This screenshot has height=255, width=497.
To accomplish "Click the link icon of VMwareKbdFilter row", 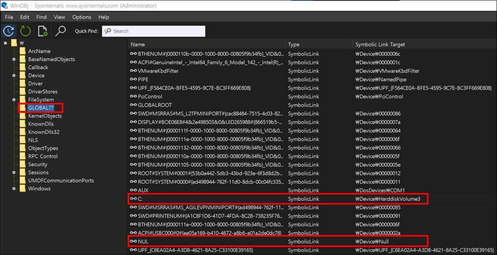I will [133, 71].
